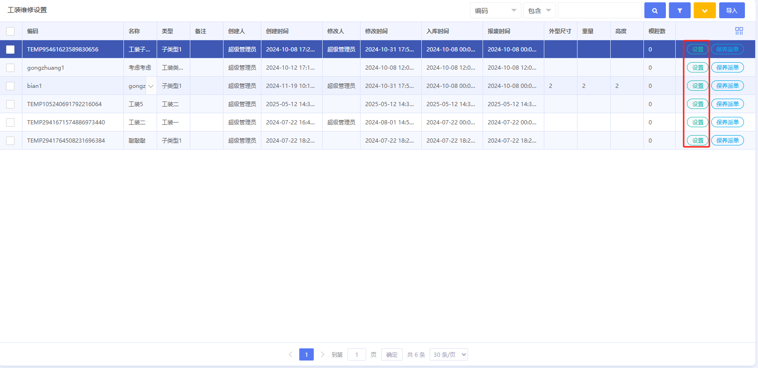Open the column settings grid icon
The width and height of the screenshot is (758, 368).
pyautogui.click(x=739, y=31)
